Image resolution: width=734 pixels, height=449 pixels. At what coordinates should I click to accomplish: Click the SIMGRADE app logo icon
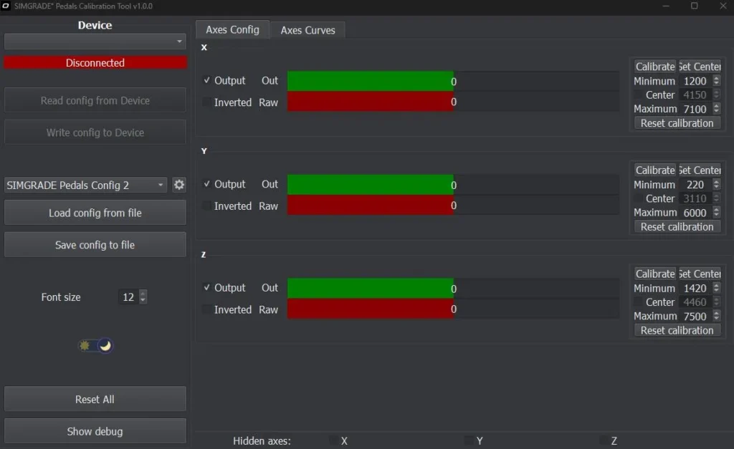(6, 6)
